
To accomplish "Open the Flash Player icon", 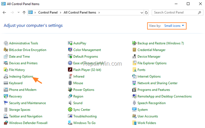I will coord(70,70).
